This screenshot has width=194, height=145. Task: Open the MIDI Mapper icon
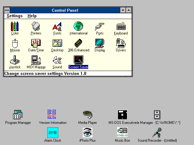36,60
